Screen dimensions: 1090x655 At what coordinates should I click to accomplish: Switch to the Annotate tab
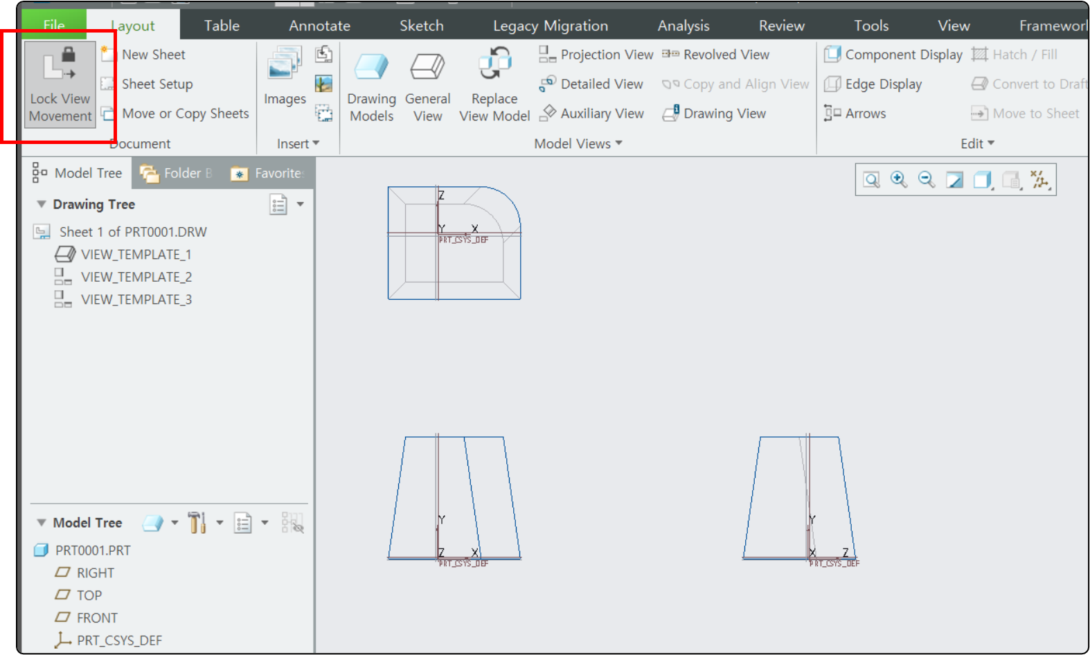(319, 26)
